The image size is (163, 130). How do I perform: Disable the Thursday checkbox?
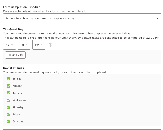pos(9,107)
